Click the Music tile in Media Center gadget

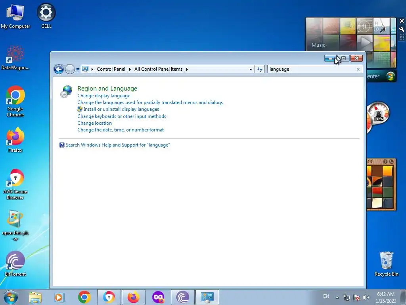coord(318,45)
